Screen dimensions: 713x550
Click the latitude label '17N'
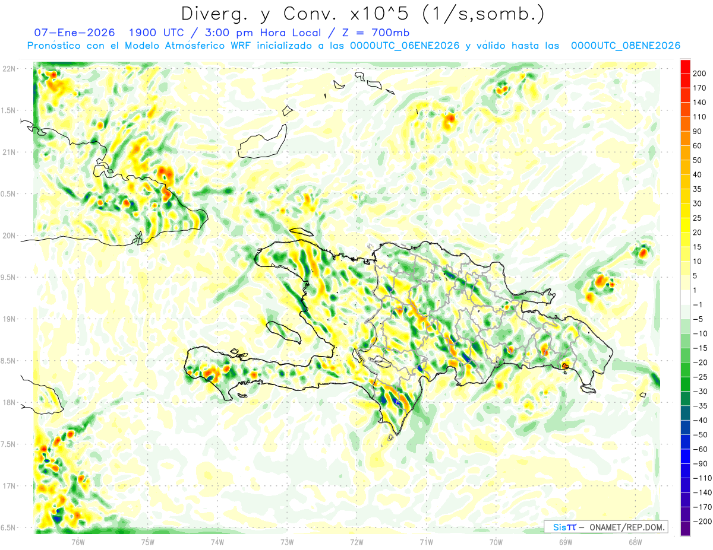(x=9, y=486)
